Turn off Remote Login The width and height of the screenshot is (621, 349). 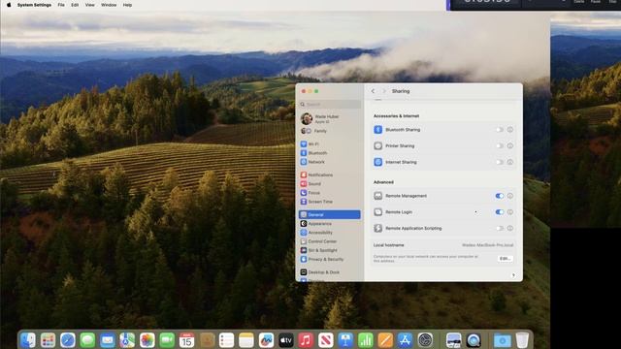point(500,211)
